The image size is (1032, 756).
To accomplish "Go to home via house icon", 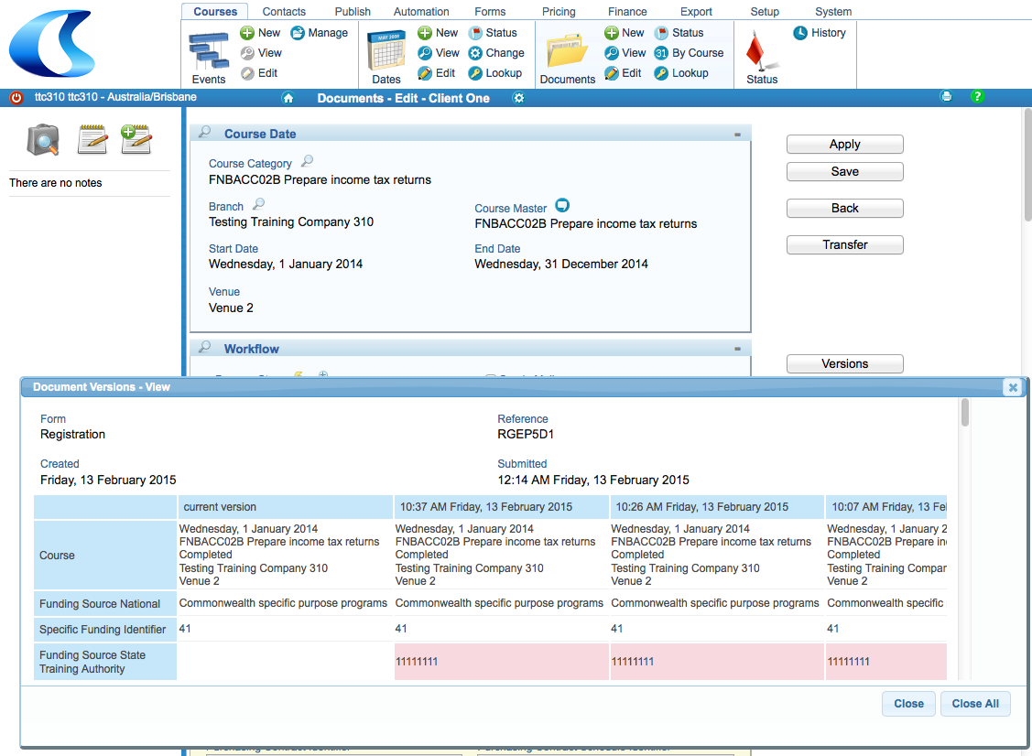I will pos(288,98).
